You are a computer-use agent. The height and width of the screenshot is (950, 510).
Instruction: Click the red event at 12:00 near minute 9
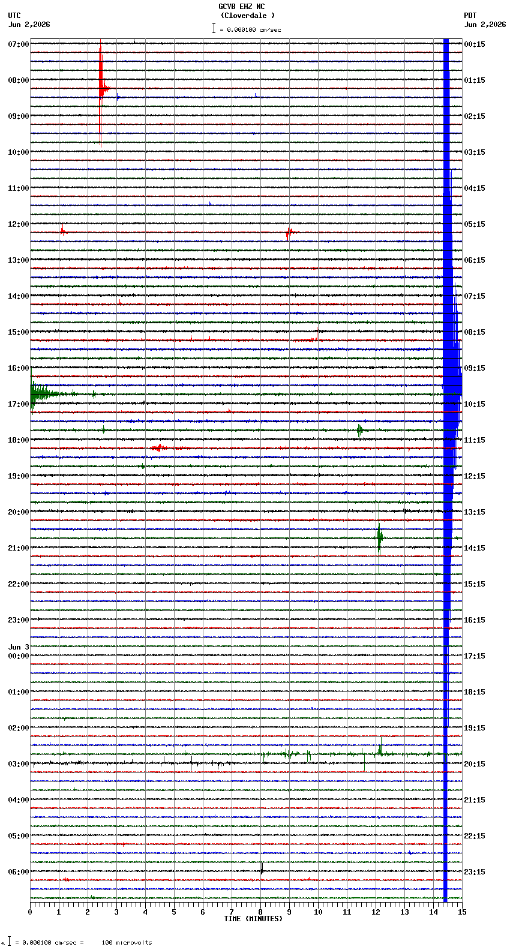(x=290, y=232)
